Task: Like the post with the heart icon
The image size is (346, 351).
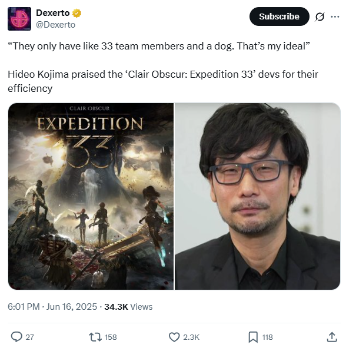Action: pos(174,337)
